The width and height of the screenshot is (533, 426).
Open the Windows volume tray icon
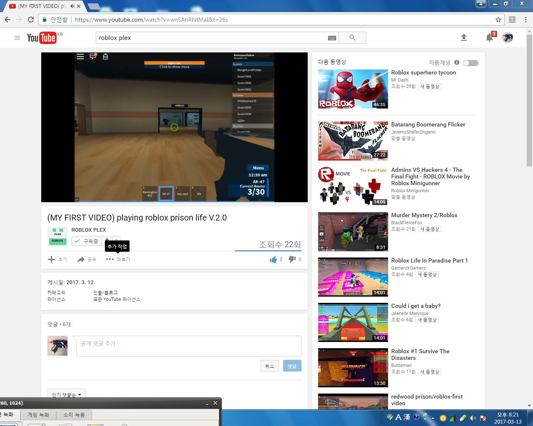click(473, 418)
